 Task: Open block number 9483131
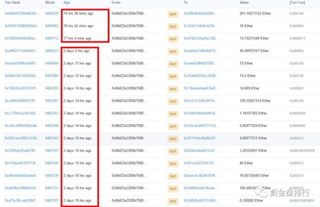click(51, 188)
